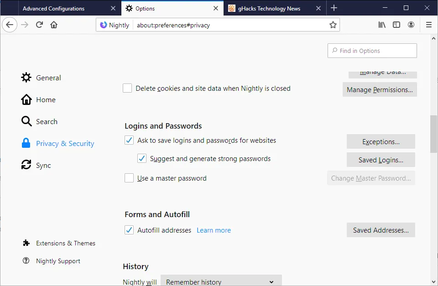Screen dimensions: 438x286
Task: Enable Delete cookies when Nightly is closed
Action: 127,88
